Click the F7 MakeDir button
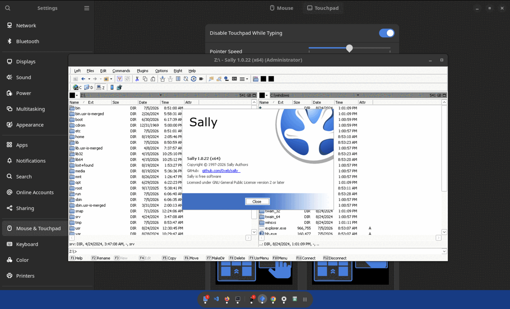This screenshot has width=510, height=309. 215,258
